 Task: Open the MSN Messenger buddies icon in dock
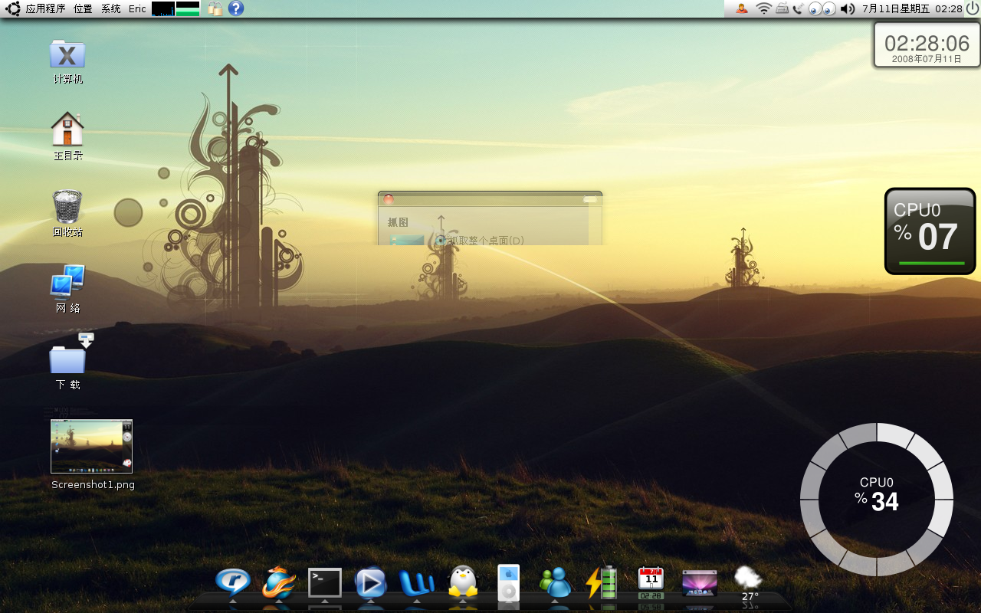point(555,583)
